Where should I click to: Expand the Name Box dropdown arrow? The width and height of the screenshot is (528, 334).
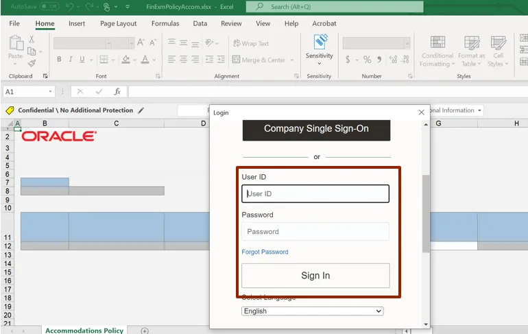point(51,91)
